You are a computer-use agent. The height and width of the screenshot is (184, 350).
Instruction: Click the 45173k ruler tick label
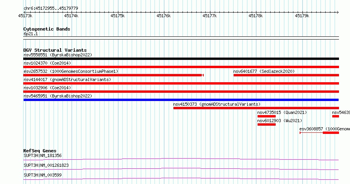[x=25, y=16]
